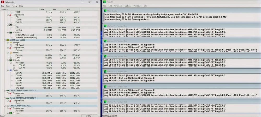The image size is (261, 117).
Task: Expand the Cores power entry
Action: (x=11, y=58)
